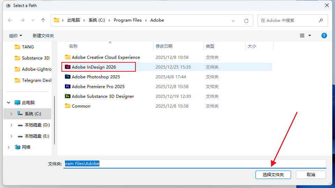Select the Adobe-Lightroom sidebar folder
This screenshot has width=335, height=188.
click(32, 69)
